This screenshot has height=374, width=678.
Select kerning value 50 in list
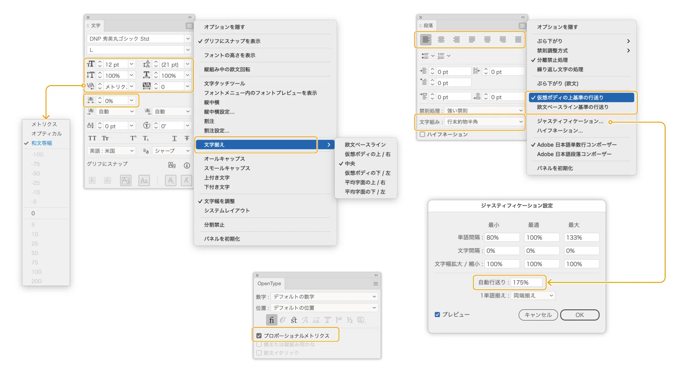point(35,253)
